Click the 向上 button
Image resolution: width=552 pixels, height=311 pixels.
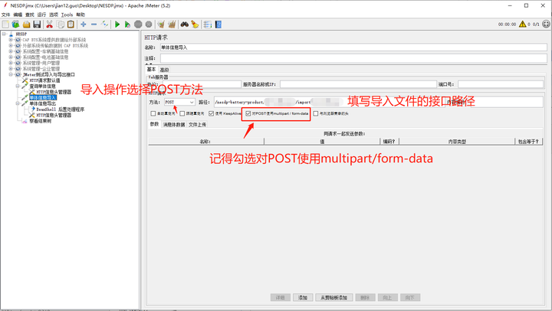coord(388,298)
